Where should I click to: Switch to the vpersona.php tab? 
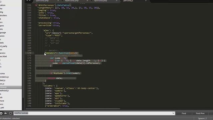tap(101, 1)
